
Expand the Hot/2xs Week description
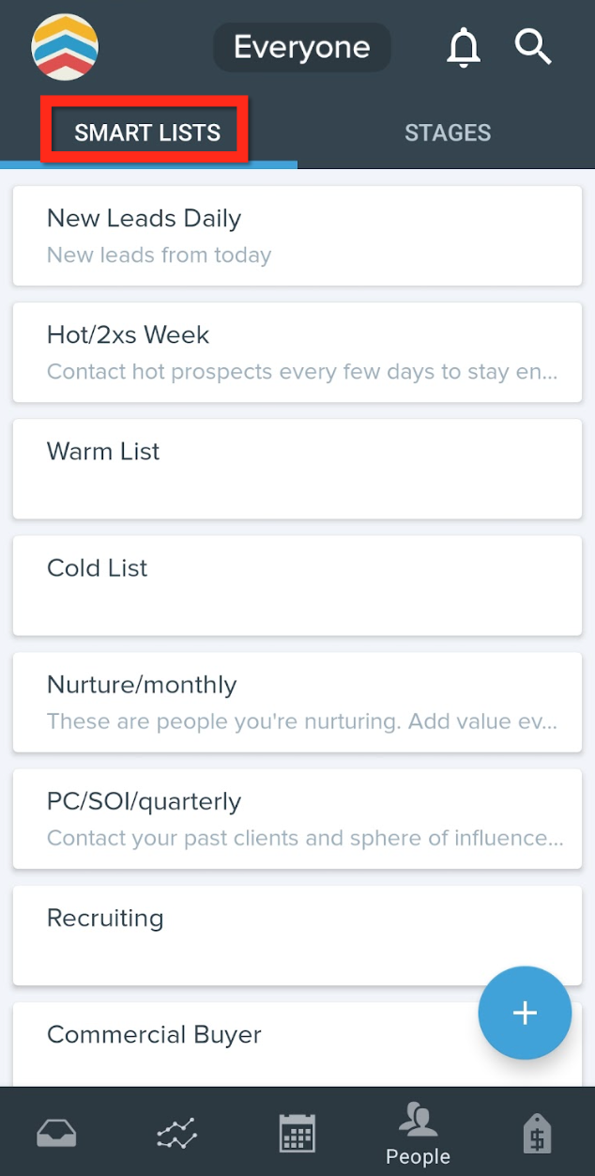click(297, 352)
